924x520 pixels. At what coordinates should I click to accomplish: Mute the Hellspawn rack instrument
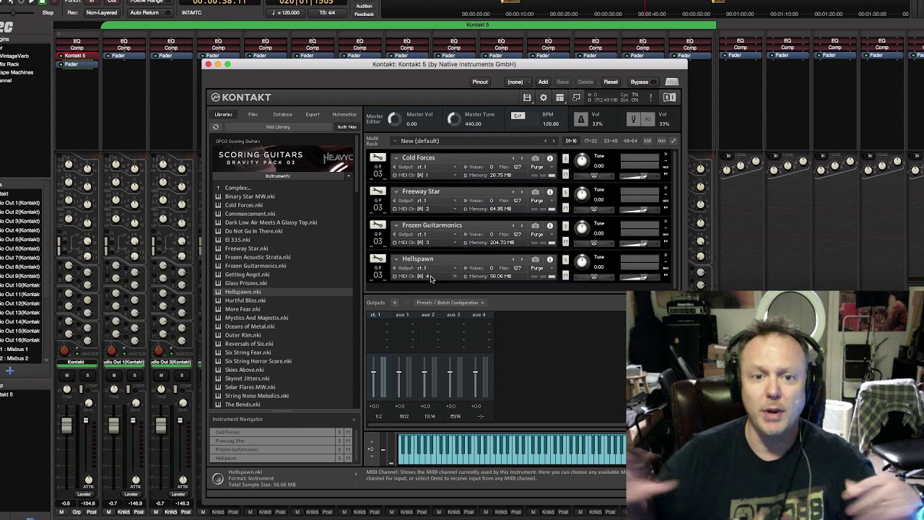point(565,275)
